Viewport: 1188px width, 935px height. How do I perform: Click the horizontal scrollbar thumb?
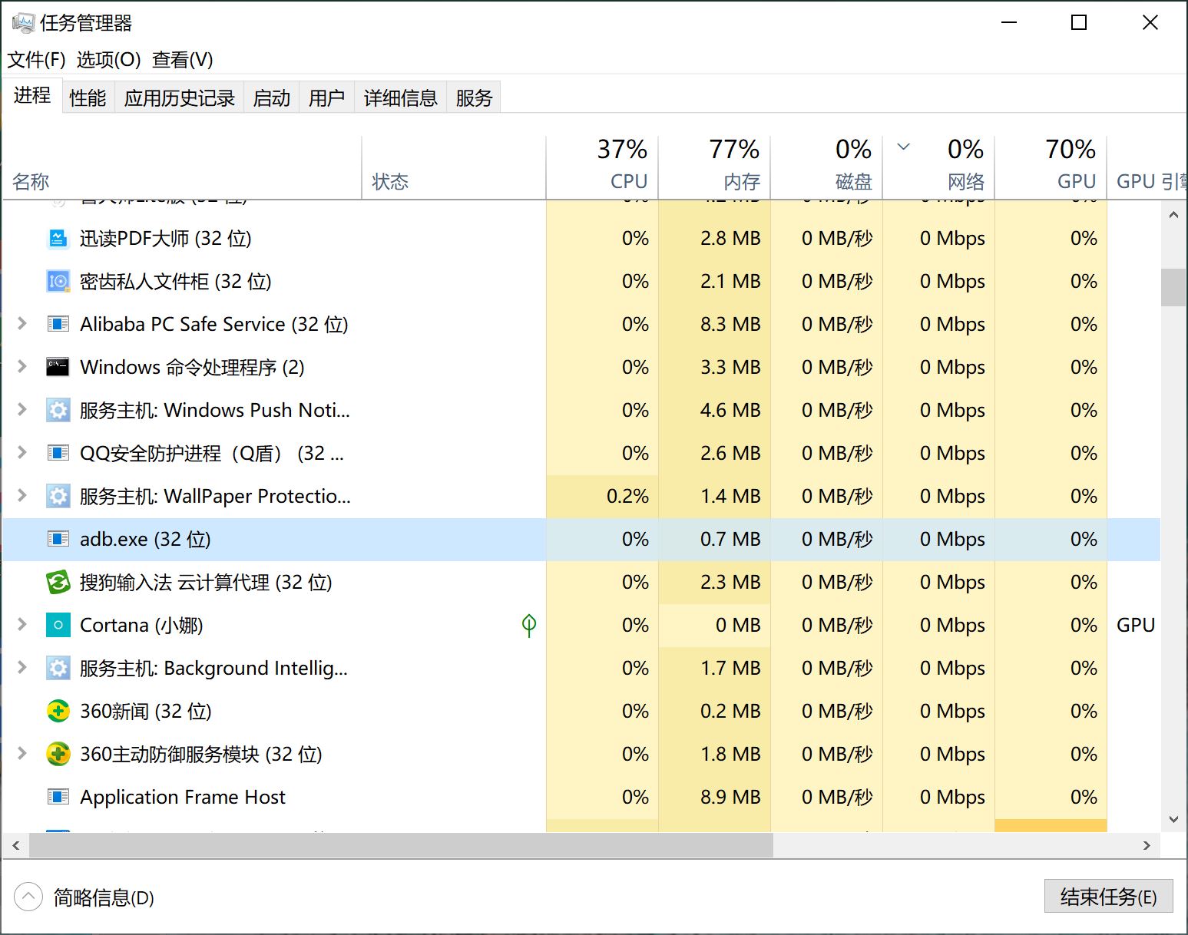point(401,845)
